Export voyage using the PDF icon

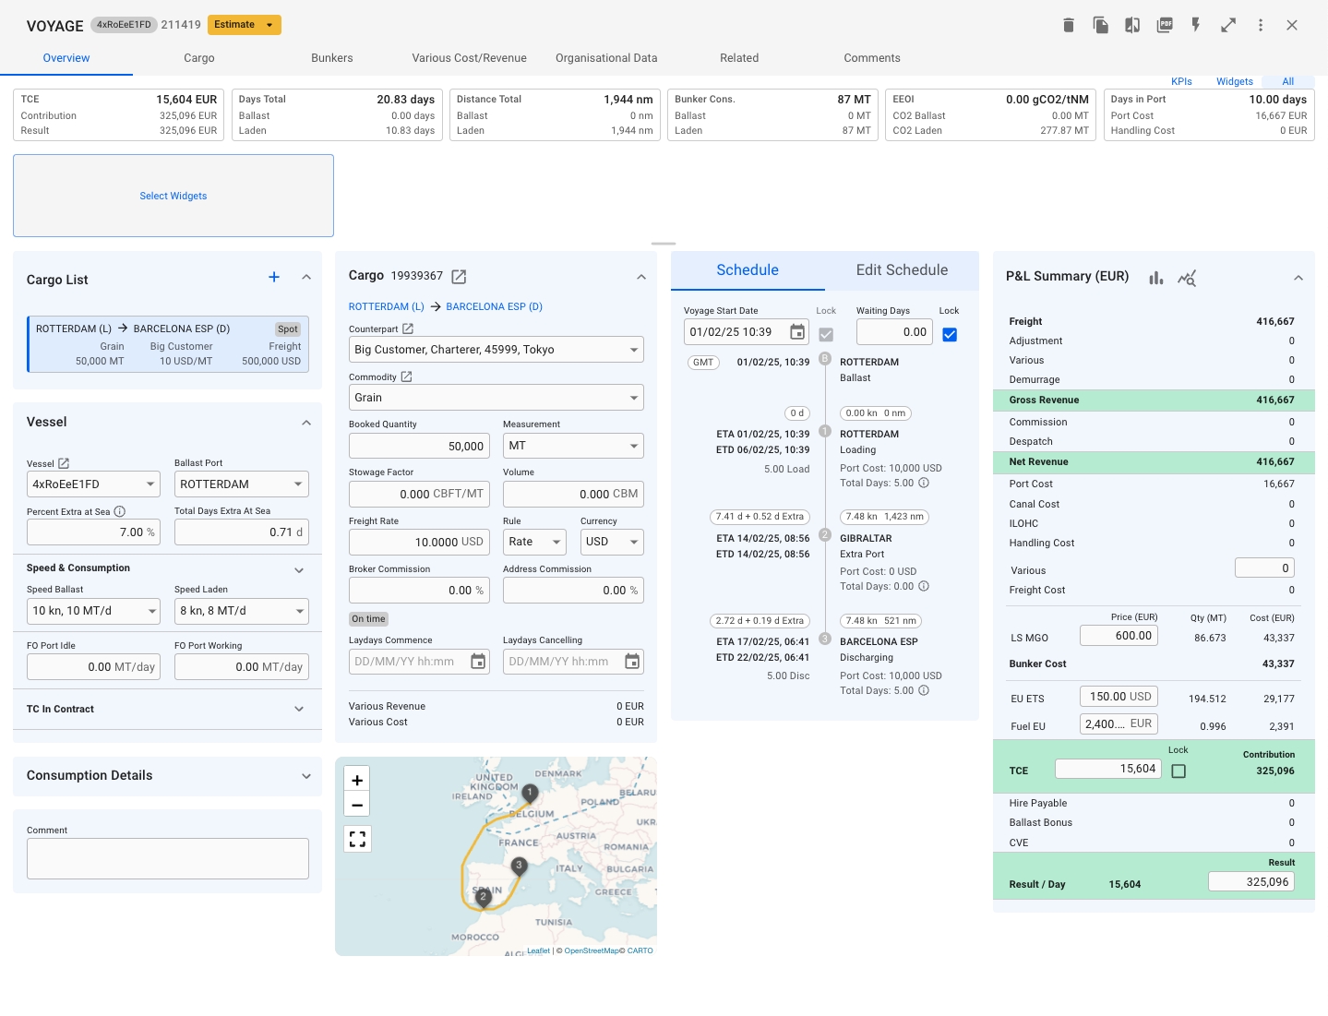(x=1165, y=25)
